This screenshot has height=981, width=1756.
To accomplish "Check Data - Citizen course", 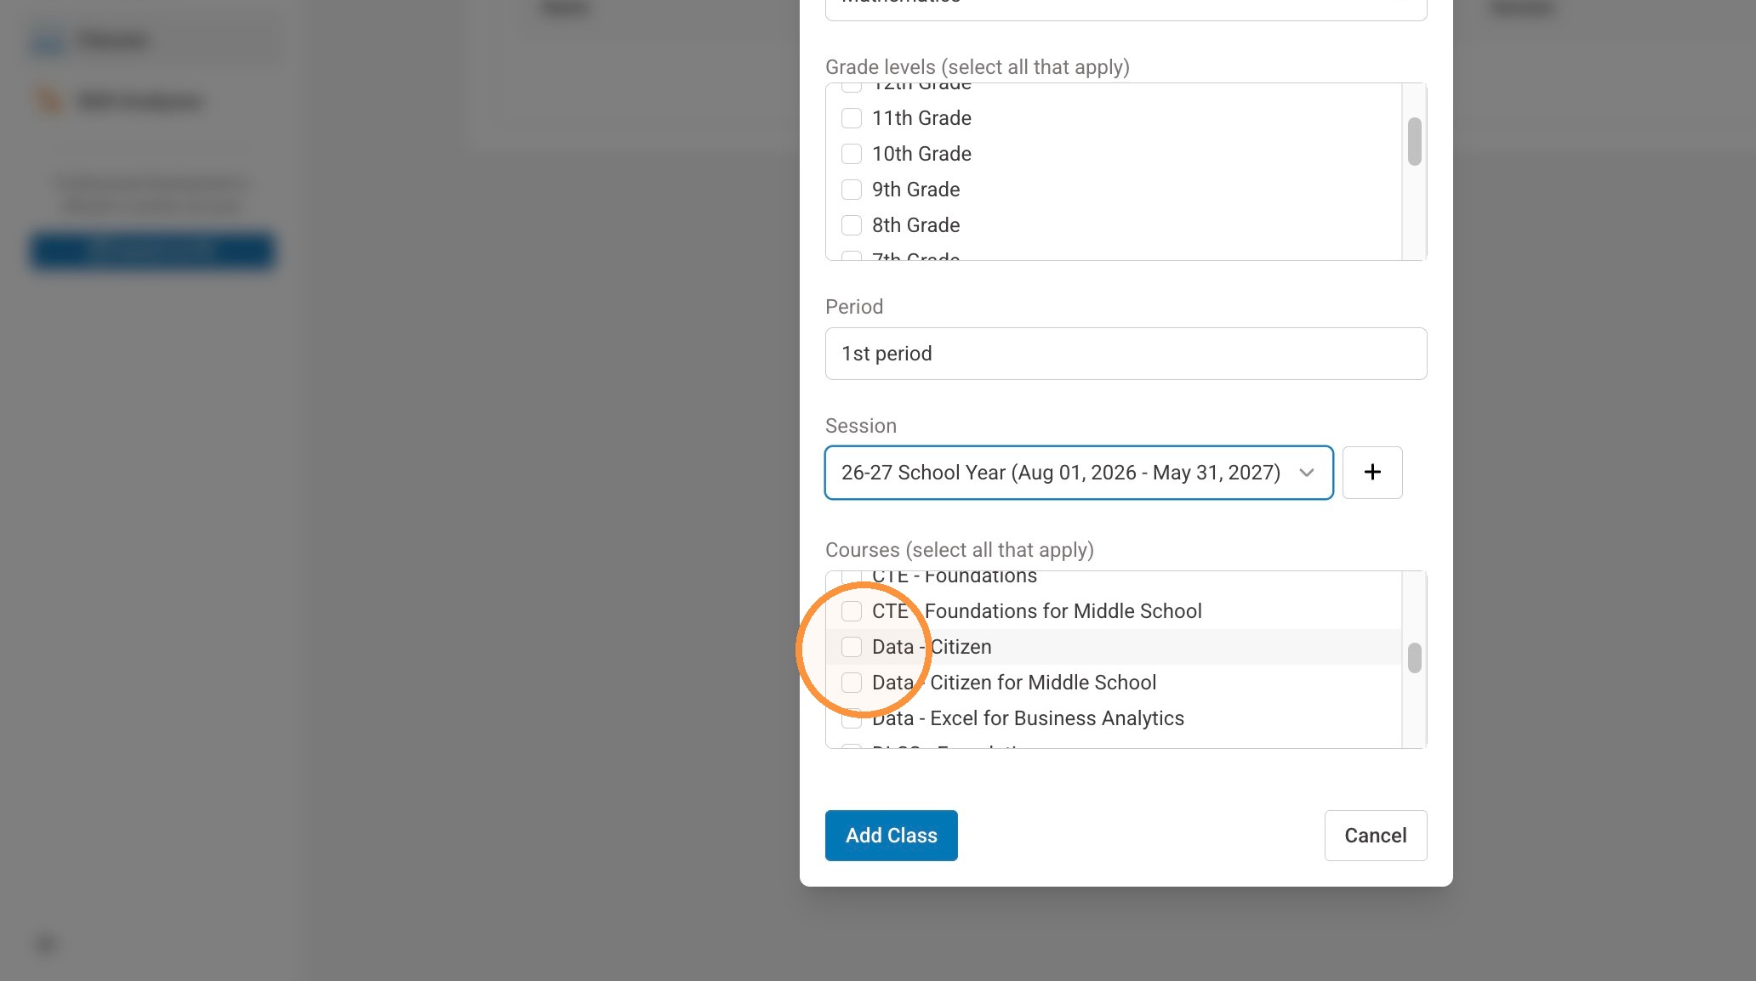I will tap(852, 647).
